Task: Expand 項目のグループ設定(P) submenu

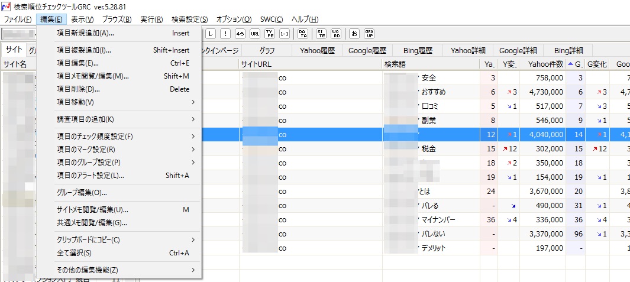Action: (119, 163)
